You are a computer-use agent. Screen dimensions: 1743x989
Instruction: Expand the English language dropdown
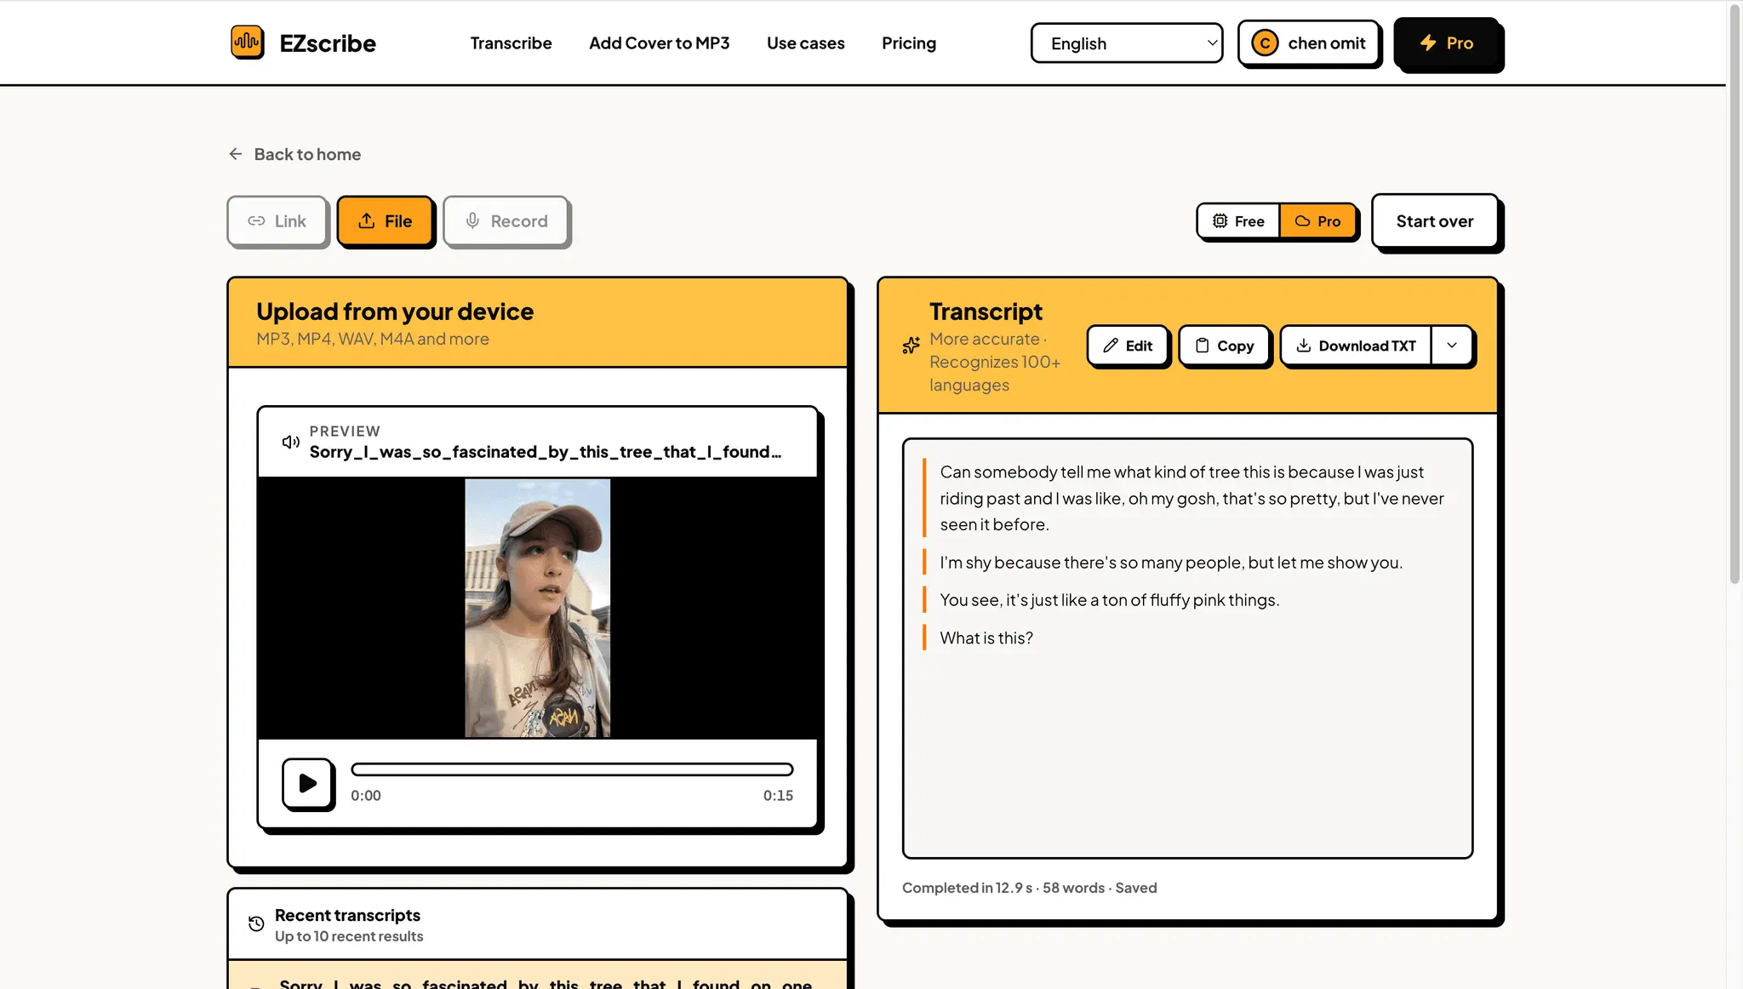tap(1126, 43)
